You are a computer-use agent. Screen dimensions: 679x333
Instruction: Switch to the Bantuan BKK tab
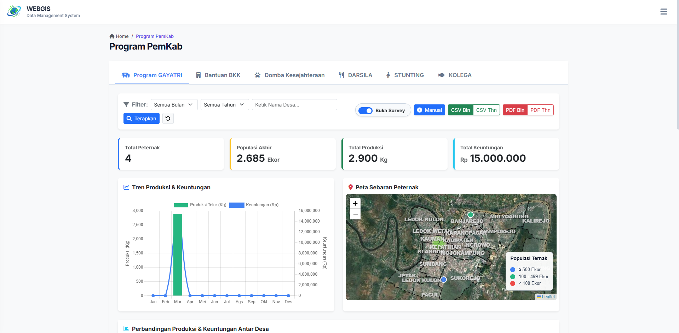(x=218, y=75)
